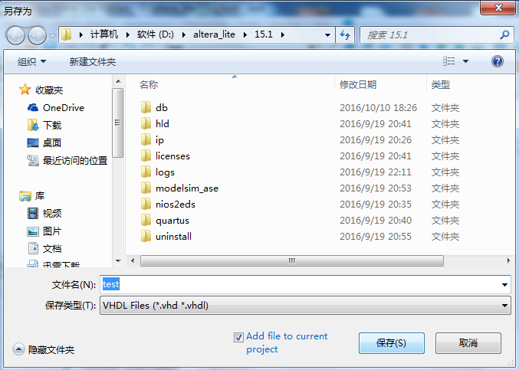519x370 pixels.
Task: Select the quartus folder icon
Action: [x=146, y=220]
